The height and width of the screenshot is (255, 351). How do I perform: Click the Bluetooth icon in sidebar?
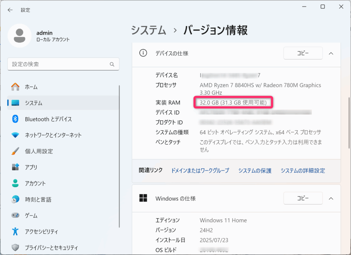click(15, 119)
